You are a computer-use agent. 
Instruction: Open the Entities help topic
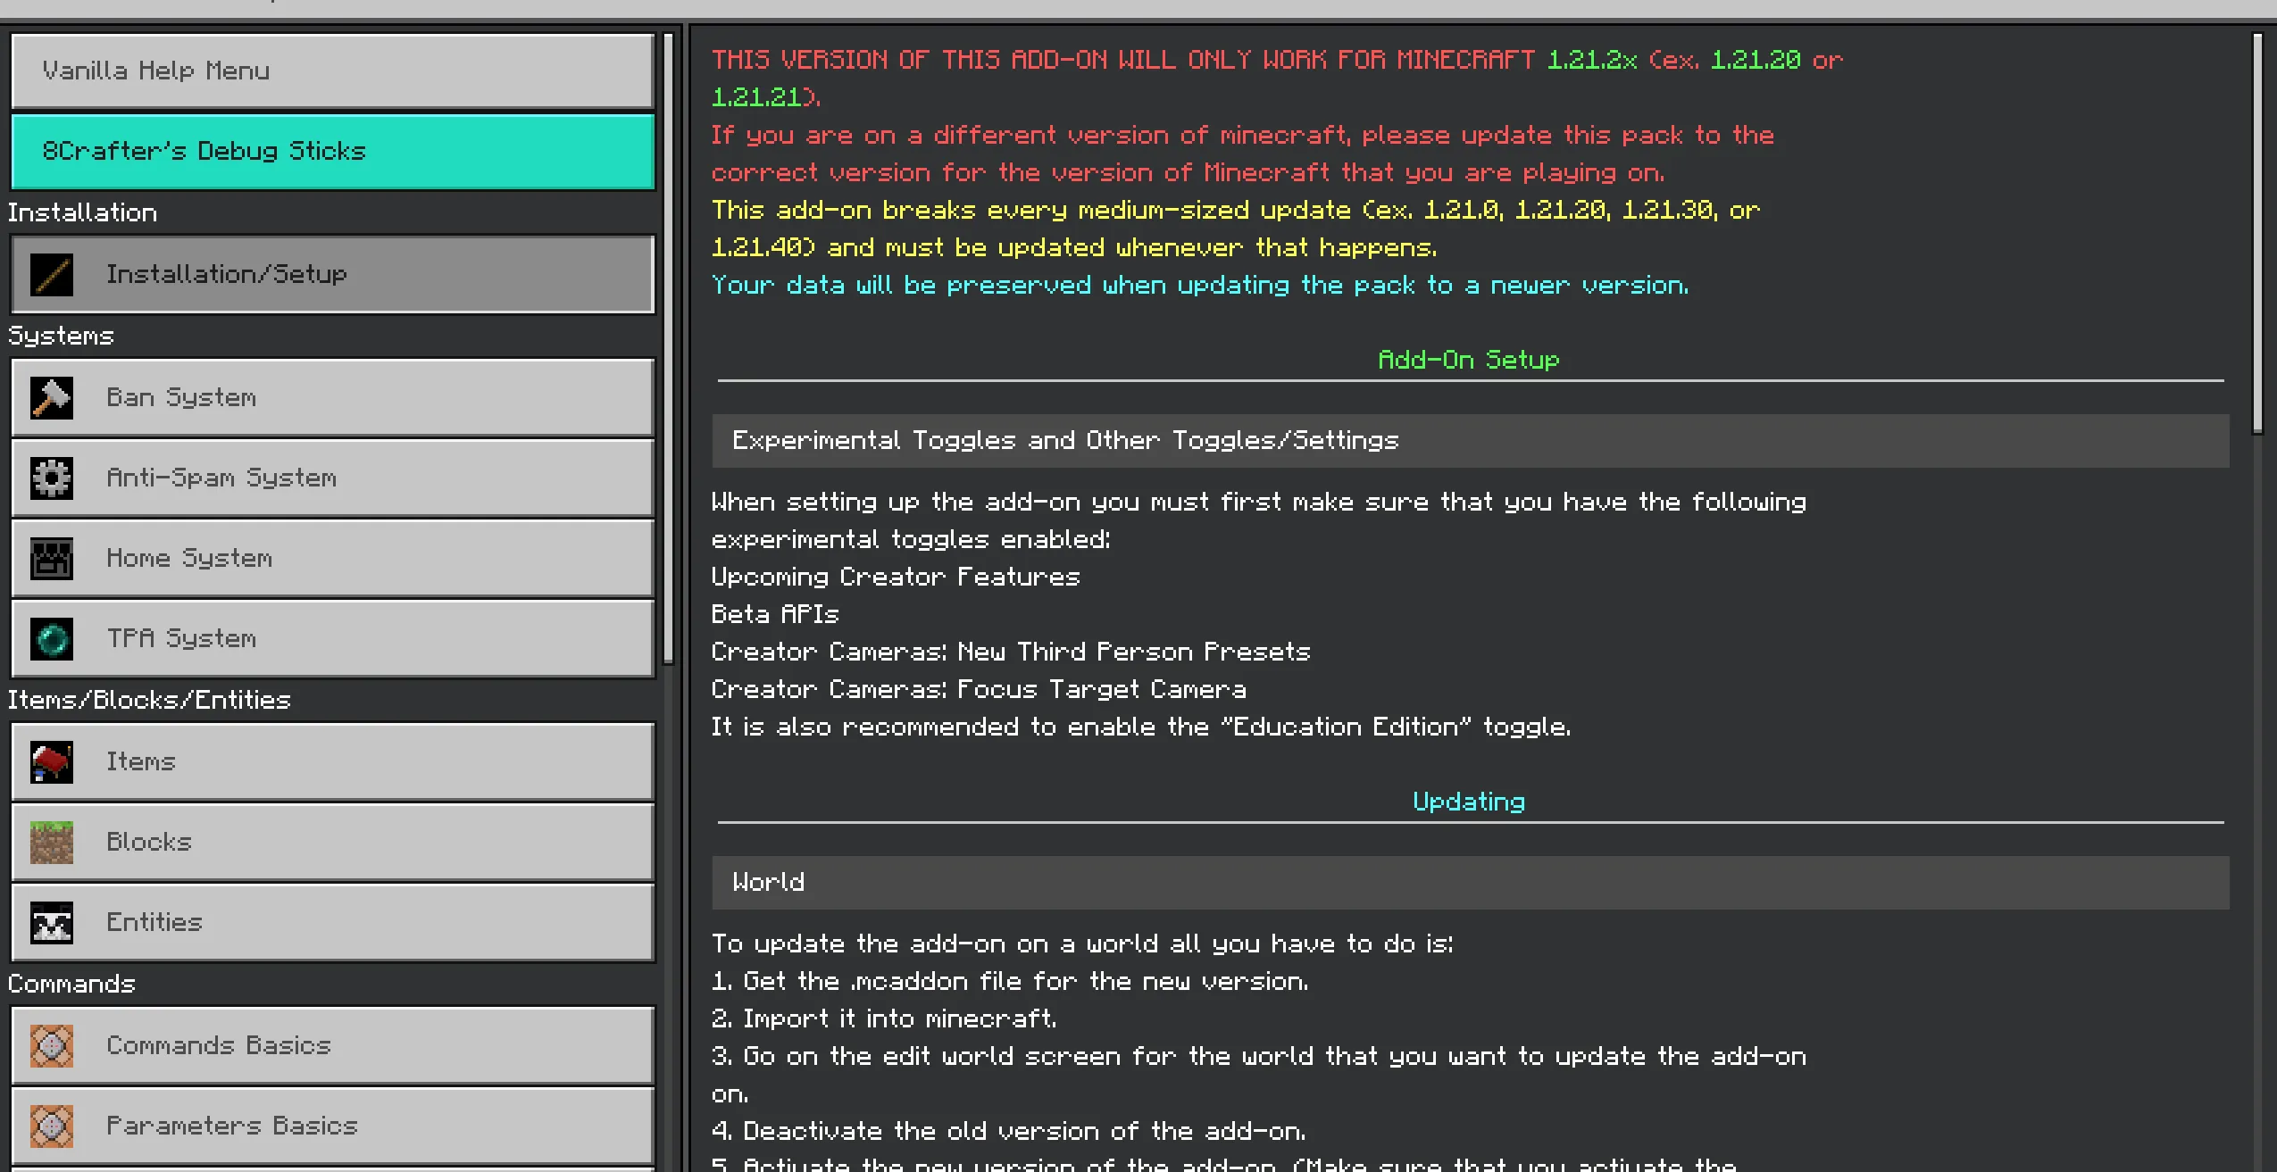332,922
